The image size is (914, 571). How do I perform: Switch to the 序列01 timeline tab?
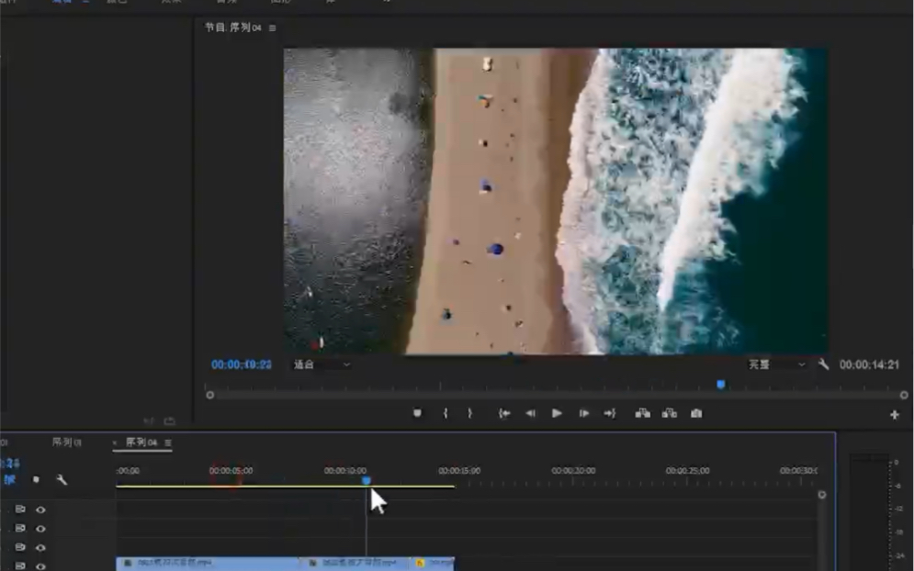pyautogui.click(x=66, y=442)
